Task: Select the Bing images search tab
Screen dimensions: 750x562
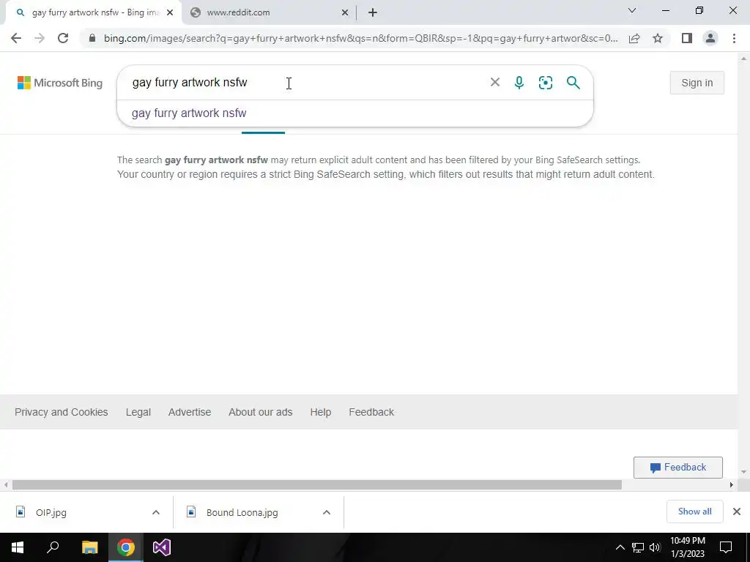Action: (93, 12)
